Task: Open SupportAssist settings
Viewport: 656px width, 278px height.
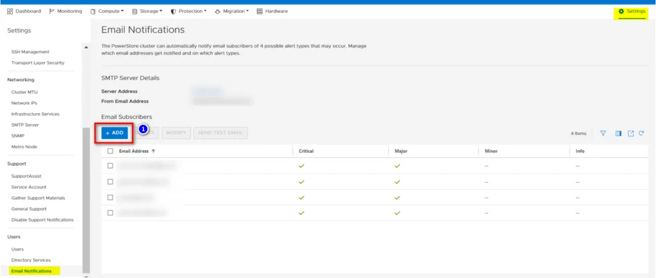Action: click(26, 176)
